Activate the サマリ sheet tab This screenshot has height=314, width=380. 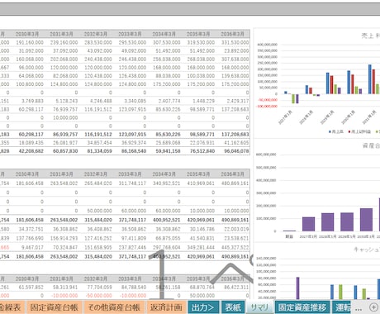(x=259, y=307)
